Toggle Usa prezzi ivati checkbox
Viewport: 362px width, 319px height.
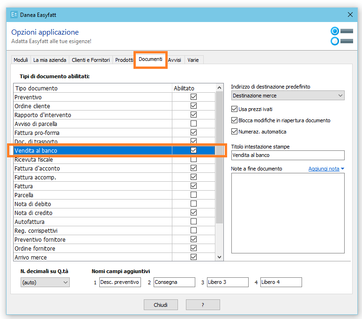click(234, 109)
